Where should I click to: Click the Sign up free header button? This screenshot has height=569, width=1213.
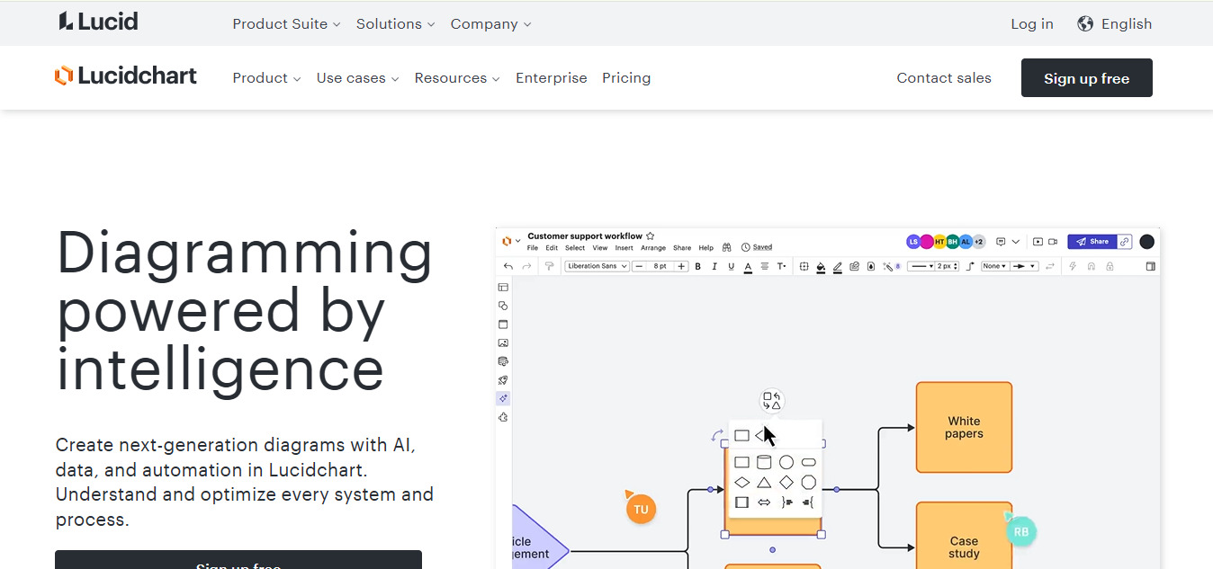pyautogui.click(x=1086, y=78)
